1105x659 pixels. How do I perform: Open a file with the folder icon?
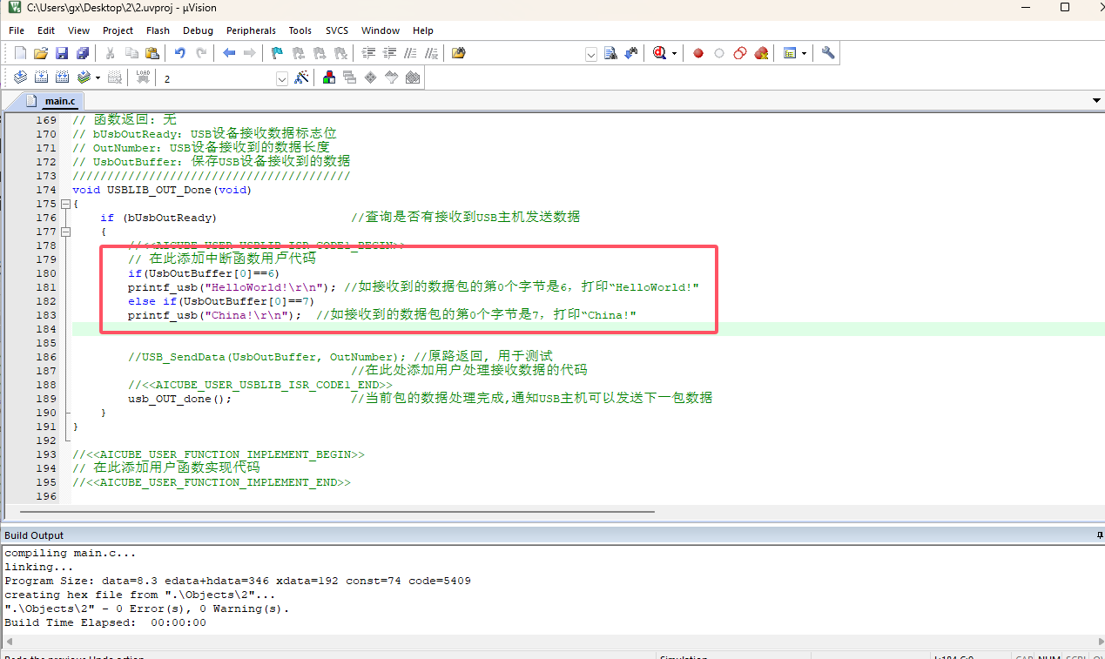click(41, 53)
